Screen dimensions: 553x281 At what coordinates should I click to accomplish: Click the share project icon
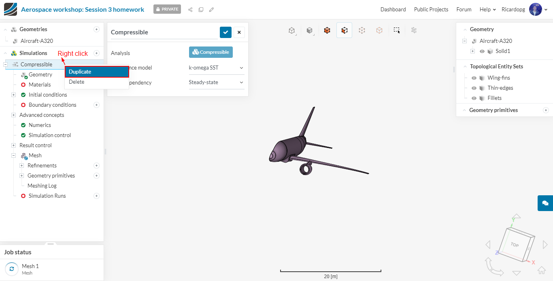coord(190,10)
